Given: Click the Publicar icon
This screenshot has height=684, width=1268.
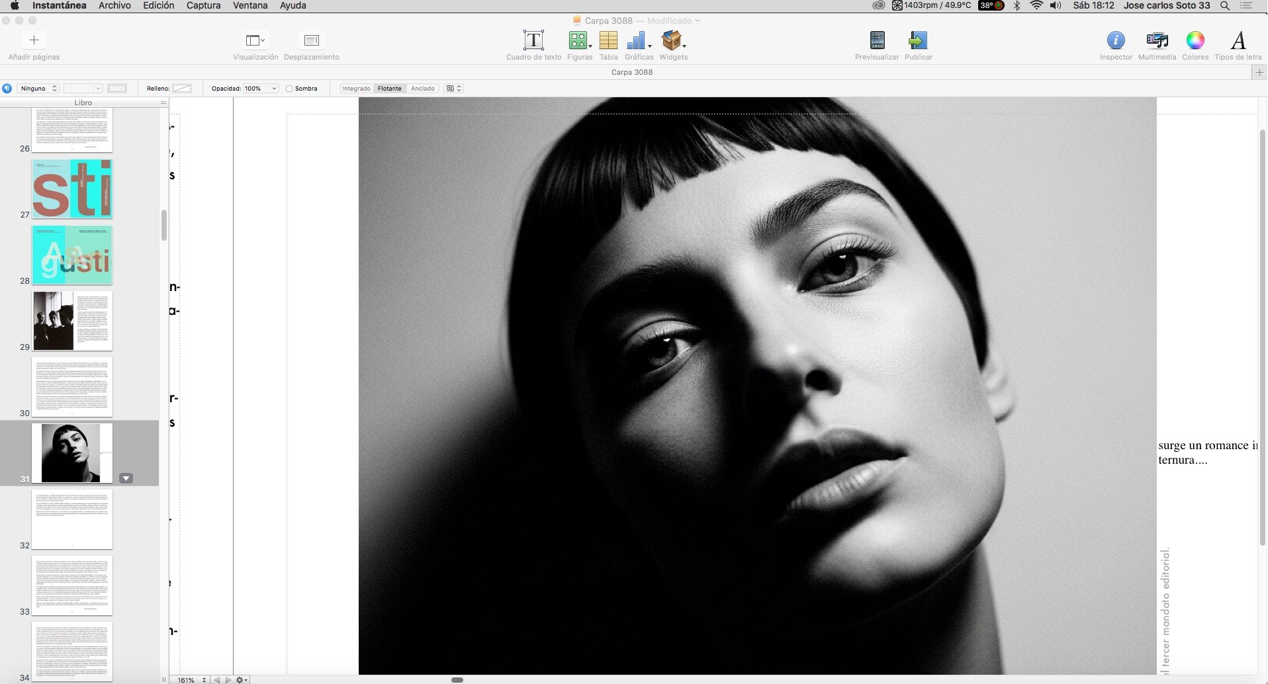Looking at the screenshot, I should 918,40.
